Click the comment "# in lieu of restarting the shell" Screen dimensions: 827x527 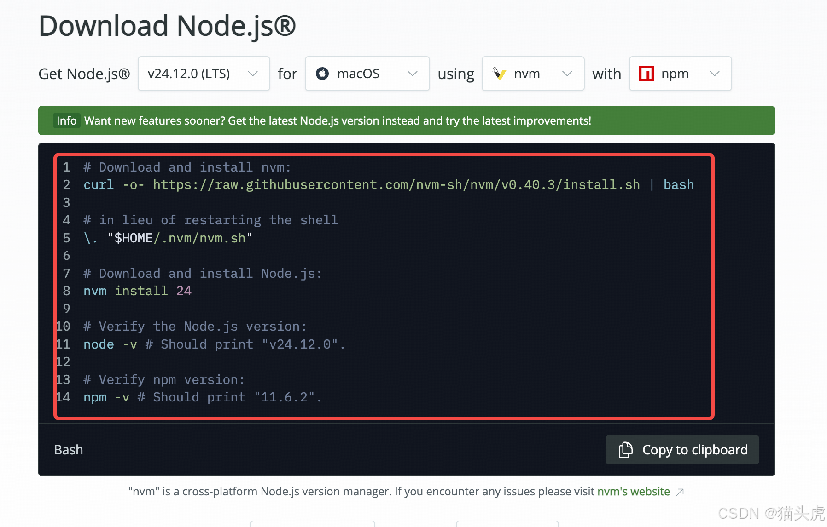[x=210, y=220]
